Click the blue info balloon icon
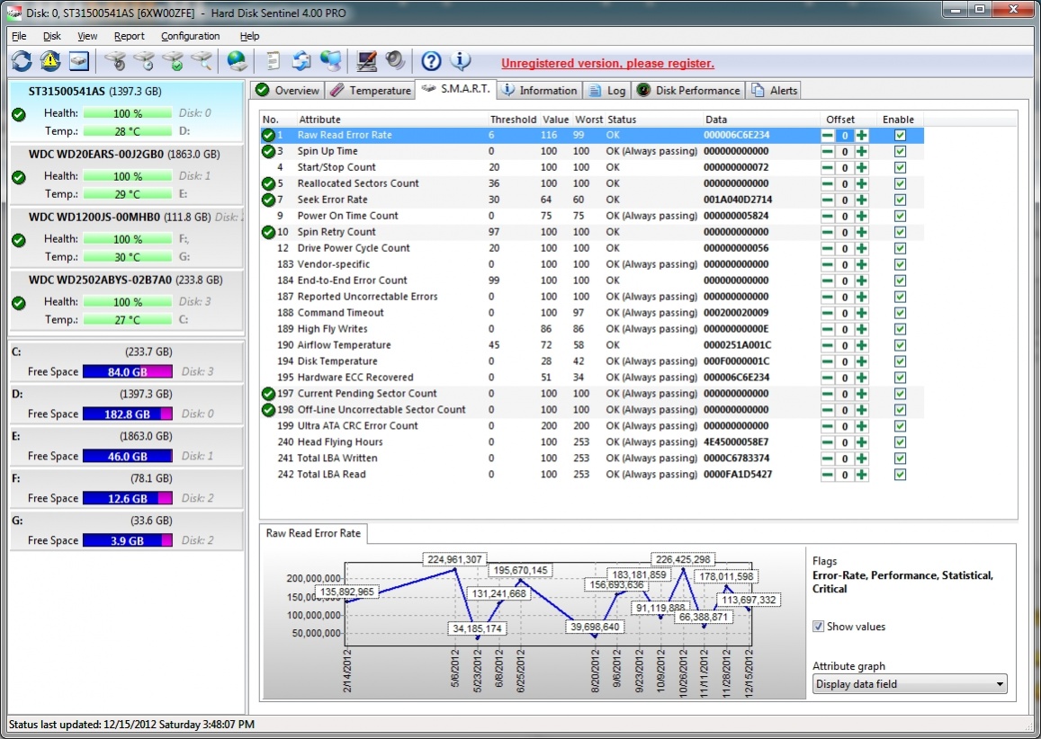 click(460, 60)
